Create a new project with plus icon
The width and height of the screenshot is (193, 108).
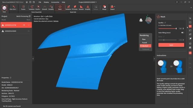30,2
